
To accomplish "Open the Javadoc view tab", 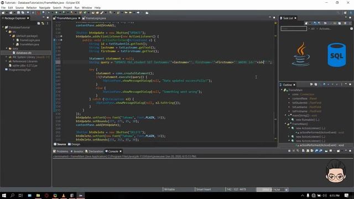I will pyautogui.click(x=77, y=151).
